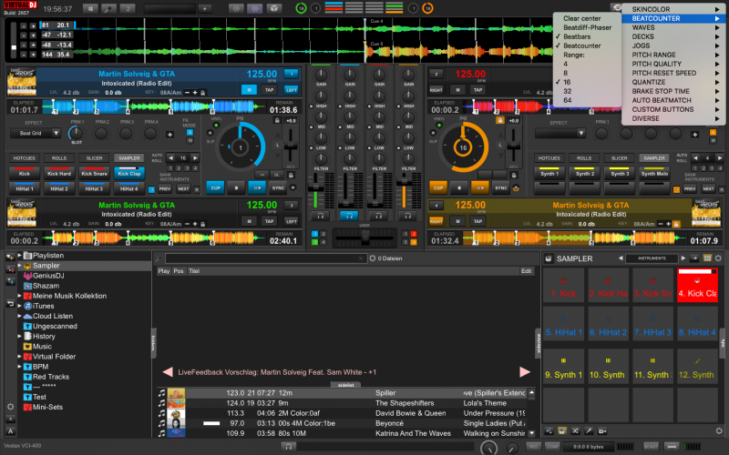
Task: Click the green circular deck 16 indicator
Action: click(x=301, y=8)
